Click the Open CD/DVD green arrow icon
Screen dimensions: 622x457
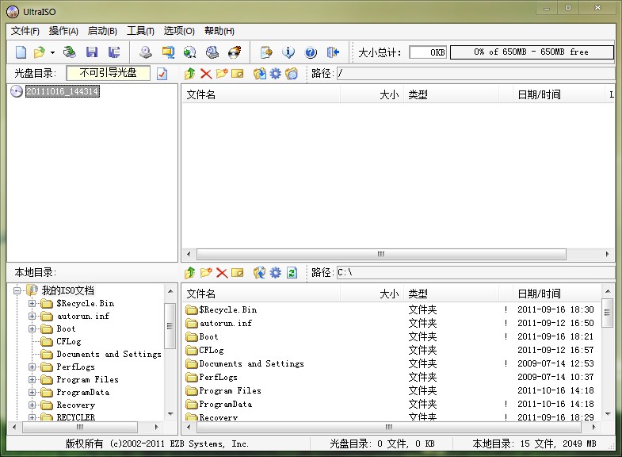[x=70, y=52]
